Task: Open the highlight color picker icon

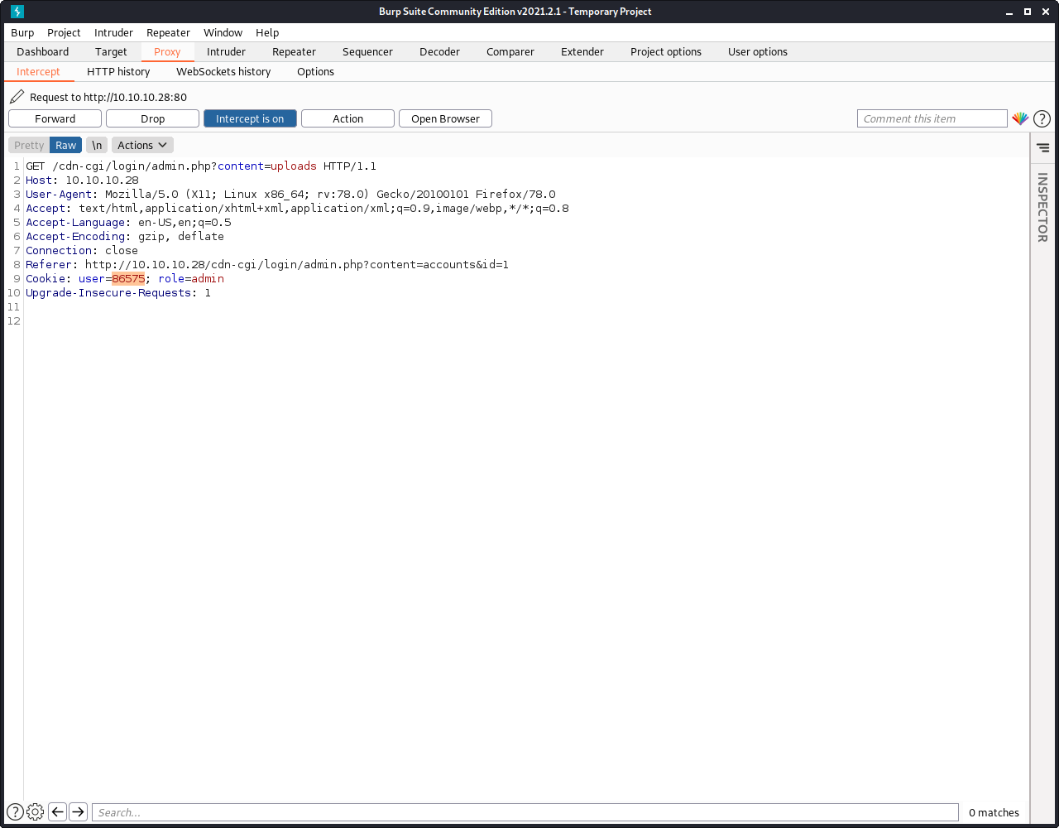Action: [x=1020, y=118]
